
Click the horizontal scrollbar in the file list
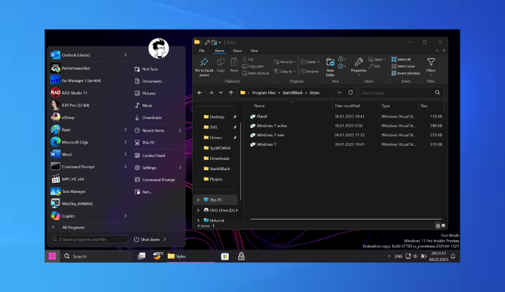pyautogui.click(x=346, y=219)
